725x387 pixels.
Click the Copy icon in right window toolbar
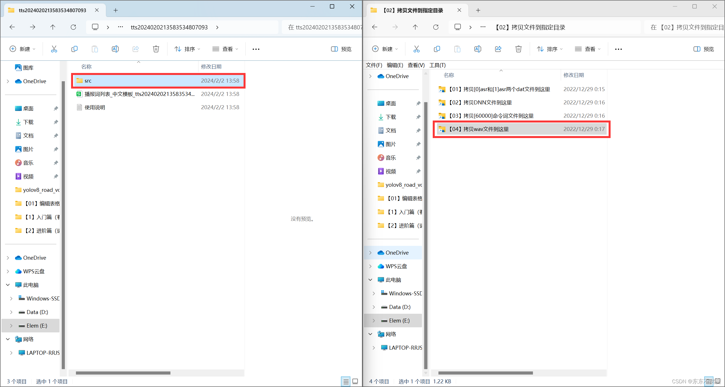pyautogui.click(x=437, y=49)
